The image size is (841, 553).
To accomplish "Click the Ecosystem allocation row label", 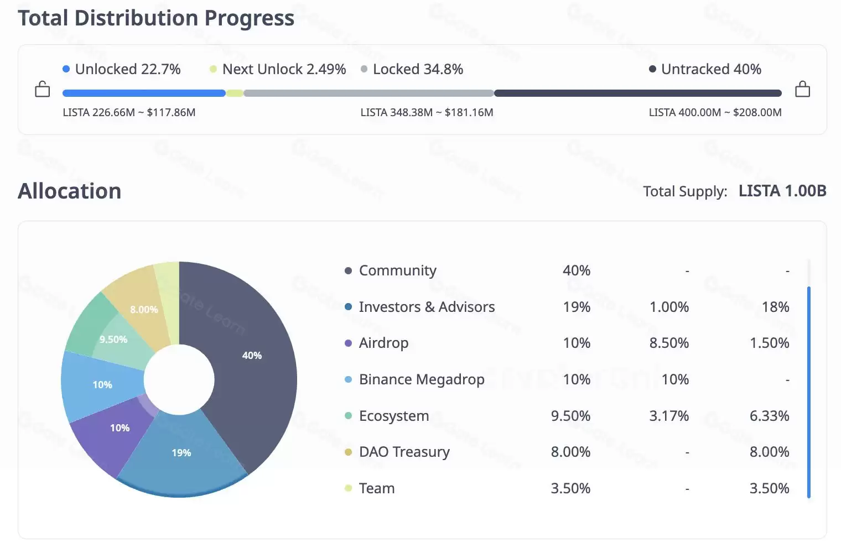I will (x=394, y=416).
